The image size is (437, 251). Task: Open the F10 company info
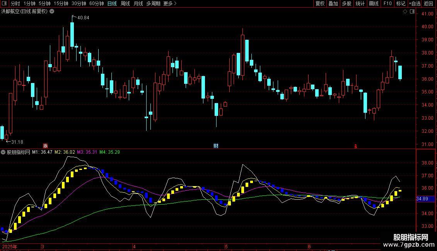(x=387, y=3)
